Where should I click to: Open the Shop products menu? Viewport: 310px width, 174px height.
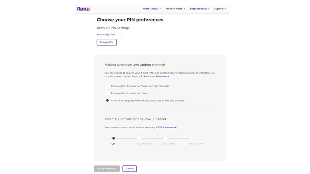click(x=198, y=9)
